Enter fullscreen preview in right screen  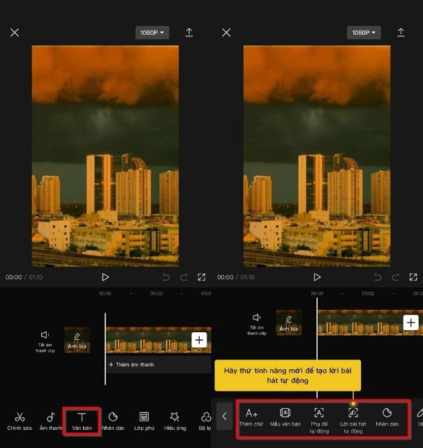point(413,277)
